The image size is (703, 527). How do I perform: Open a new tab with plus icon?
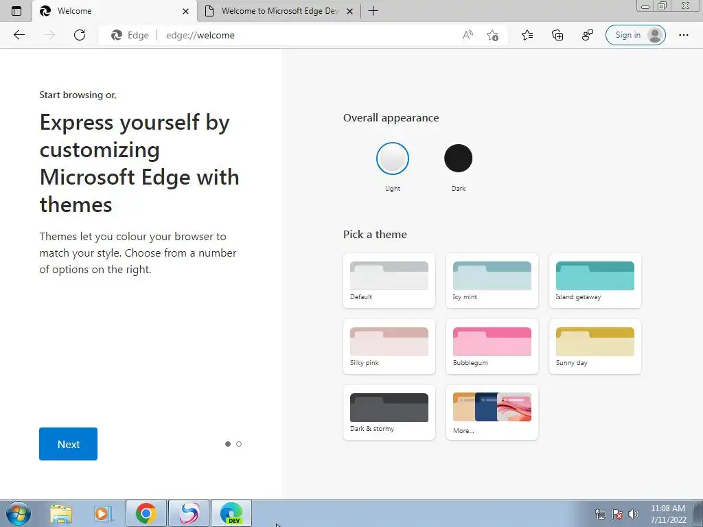coord(373,11)
